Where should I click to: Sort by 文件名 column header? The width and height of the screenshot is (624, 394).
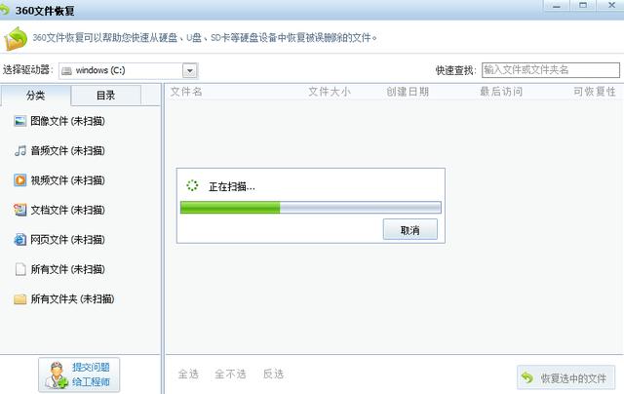(186, 92)
